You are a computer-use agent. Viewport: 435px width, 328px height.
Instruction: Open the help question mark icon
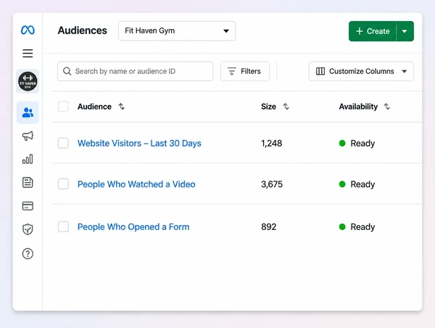click(28, 253)
